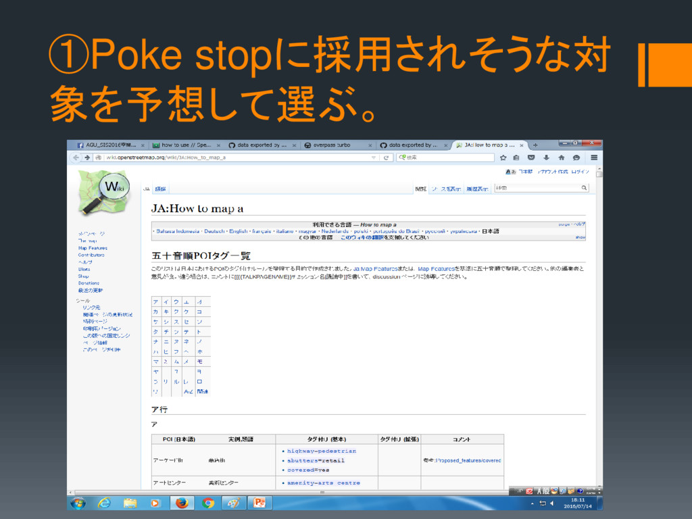Screen dimensions: 692x519
Task: Jump to カ in the kana index
Action: tap(155, 312)
